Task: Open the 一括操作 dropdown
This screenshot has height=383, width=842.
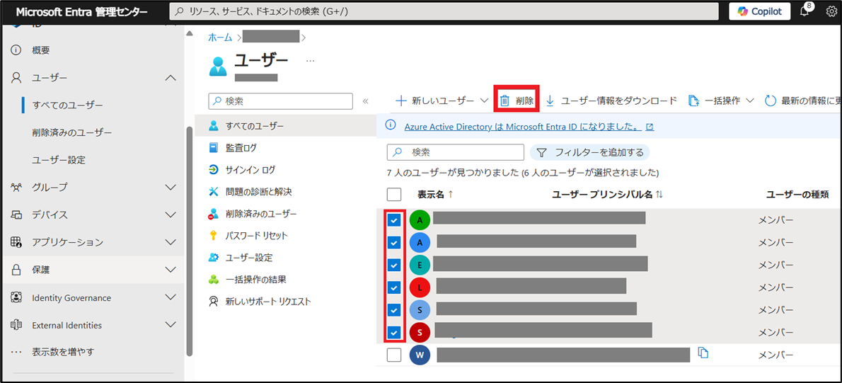Action: click(721, 101)
